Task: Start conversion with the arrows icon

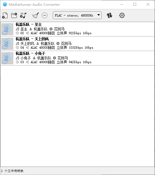Action: pyautogui.click(x=110, y=15)
